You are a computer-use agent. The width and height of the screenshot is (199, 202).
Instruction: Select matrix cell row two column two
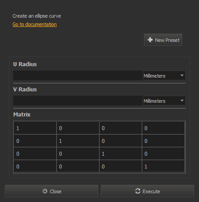point(78,141)
